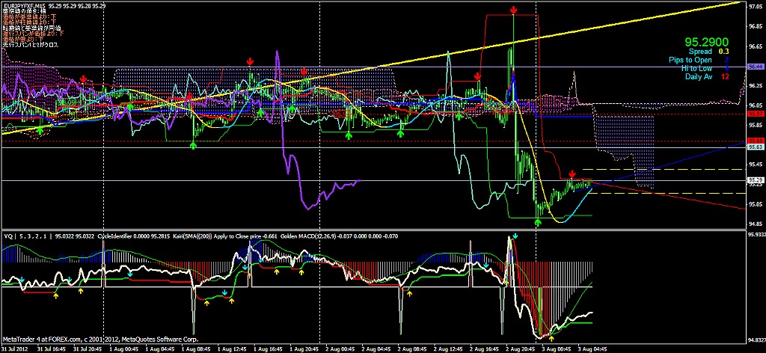
Task: Click the topmost red sell arrow
Action: (513, 10)
